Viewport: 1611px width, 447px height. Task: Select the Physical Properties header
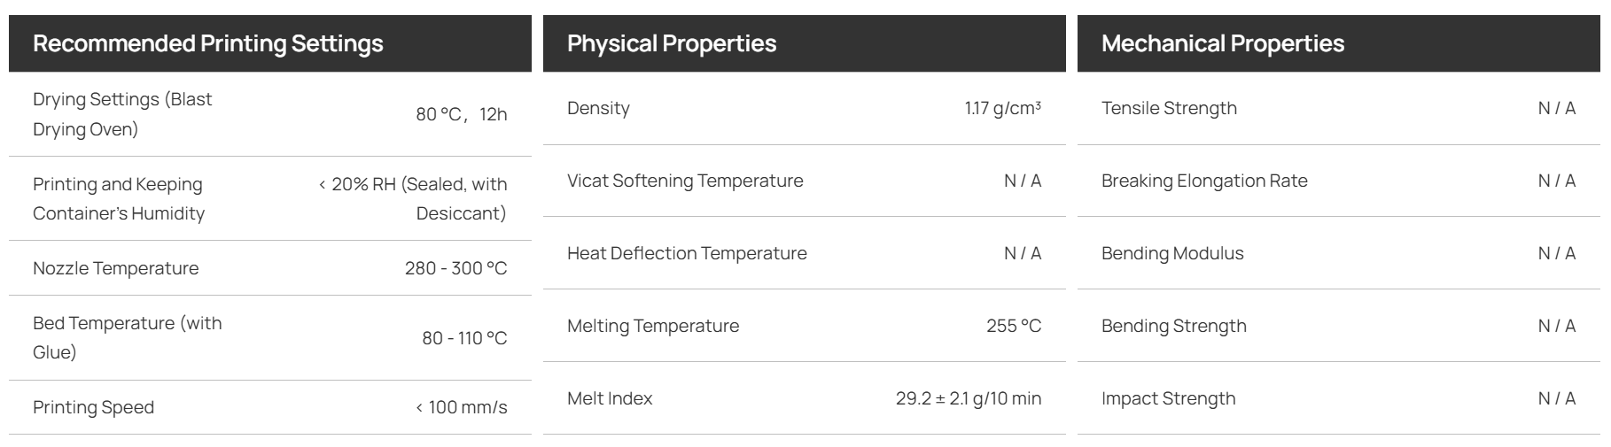(x=672, y=43)
